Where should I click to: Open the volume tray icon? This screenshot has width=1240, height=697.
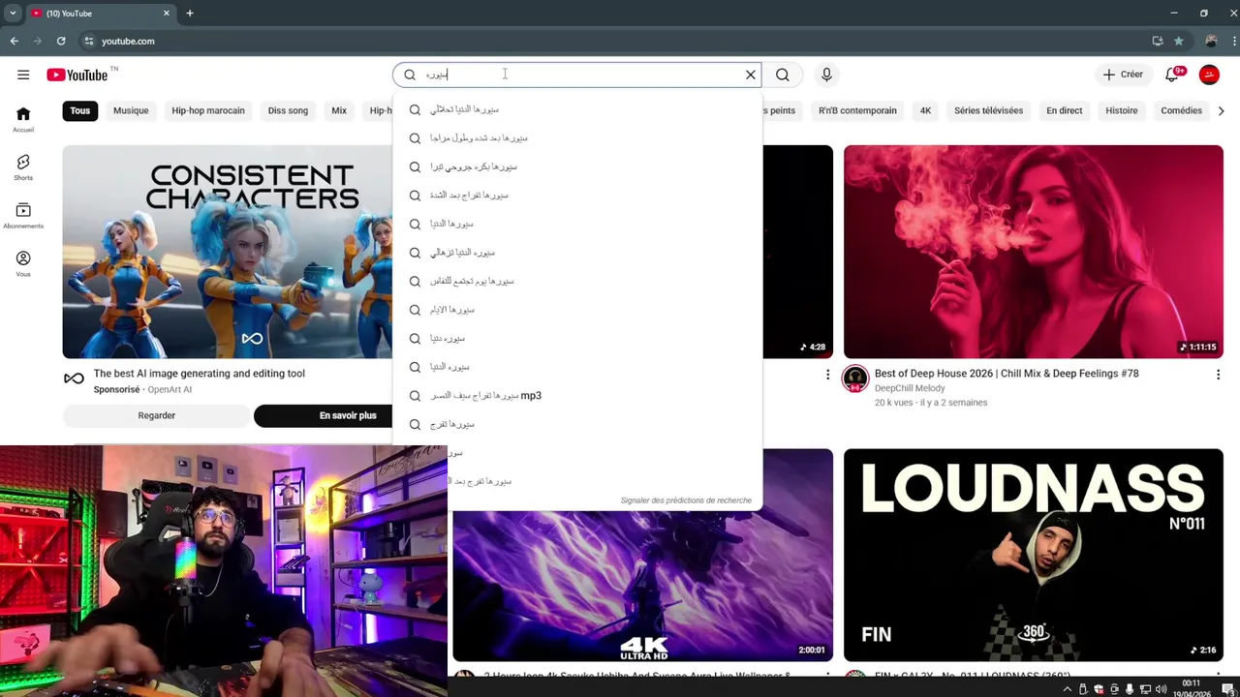coord(1161,689)
